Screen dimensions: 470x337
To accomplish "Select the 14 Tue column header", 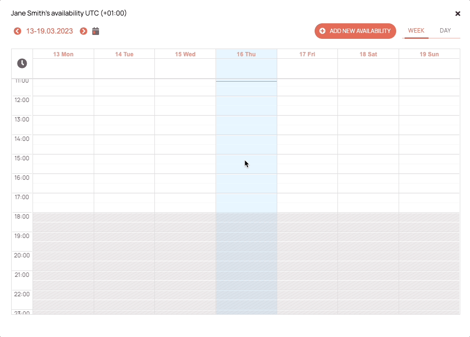I will click(124, 54).
